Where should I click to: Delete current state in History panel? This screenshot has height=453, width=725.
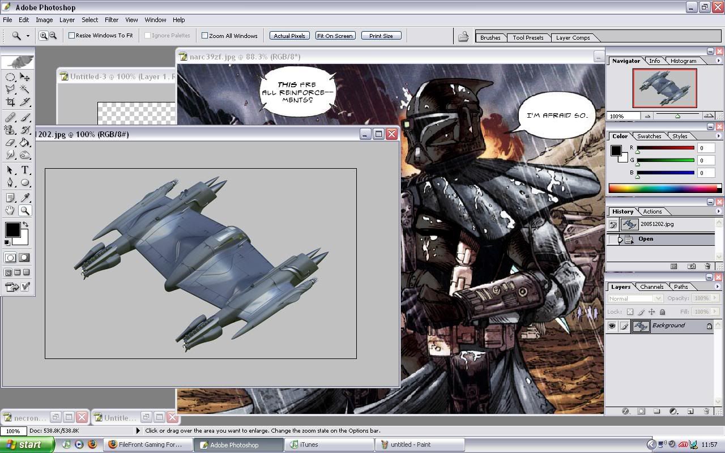pos(707,266)
